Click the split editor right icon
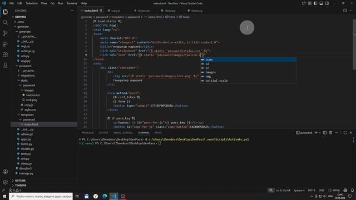The height and width of the screenshot is (200, 356). pos(345,11)
